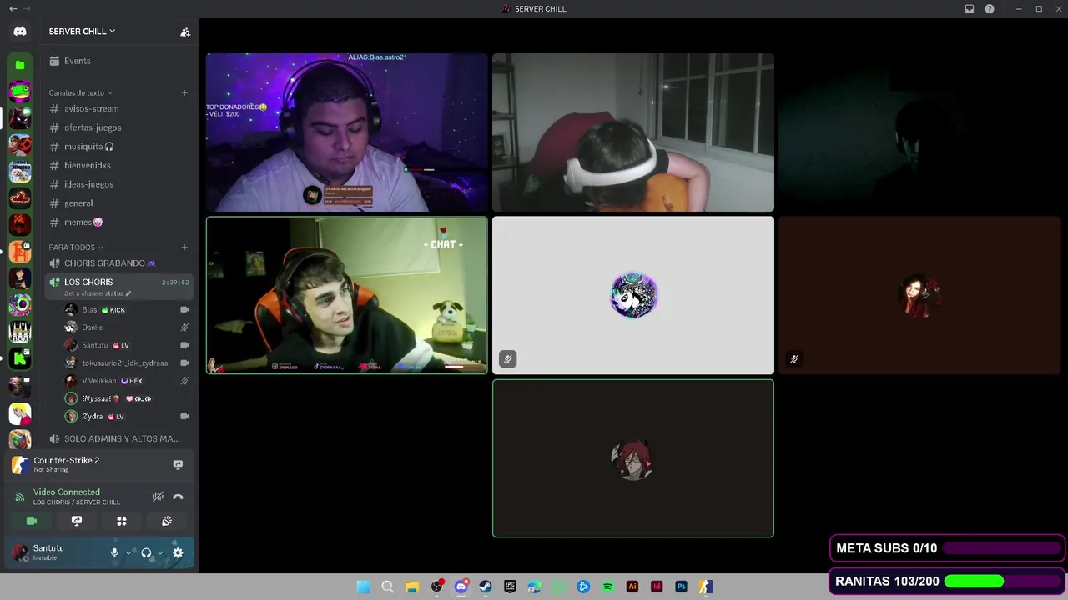Stream Counter-Strike 2 with the screen icon

coord(178,465)
